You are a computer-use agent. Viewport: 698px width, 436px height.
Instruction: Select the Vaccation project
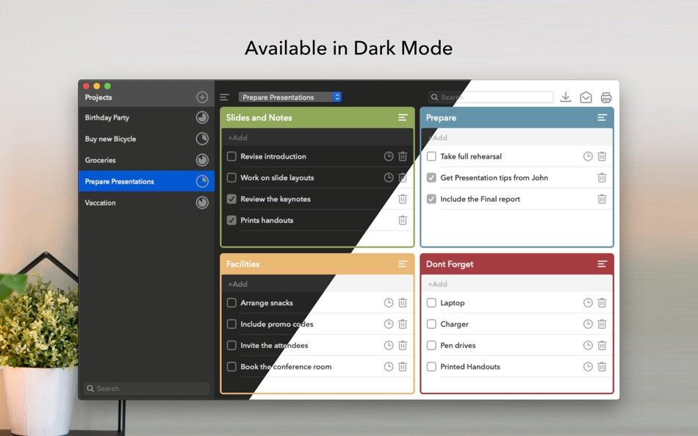[x=146, y=203]
